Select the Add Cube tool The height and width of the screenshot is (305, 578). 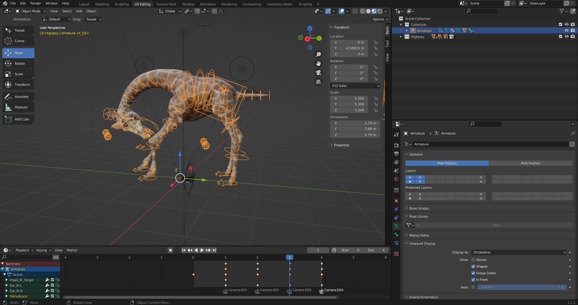[18, 119]
